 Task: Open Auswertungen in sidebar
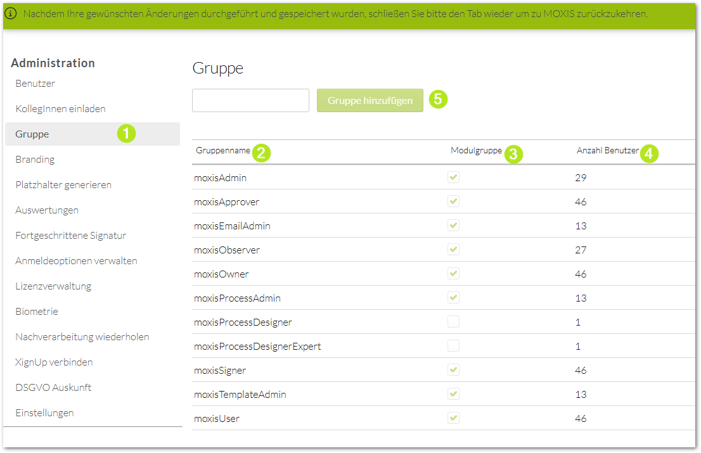coord(47,210)
